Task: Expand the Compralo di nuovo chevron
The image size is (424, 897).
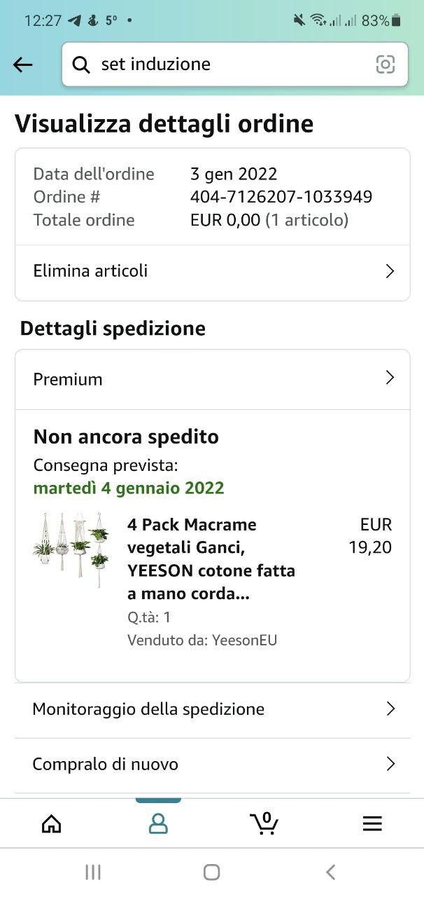Action: (x=390, y=764)
